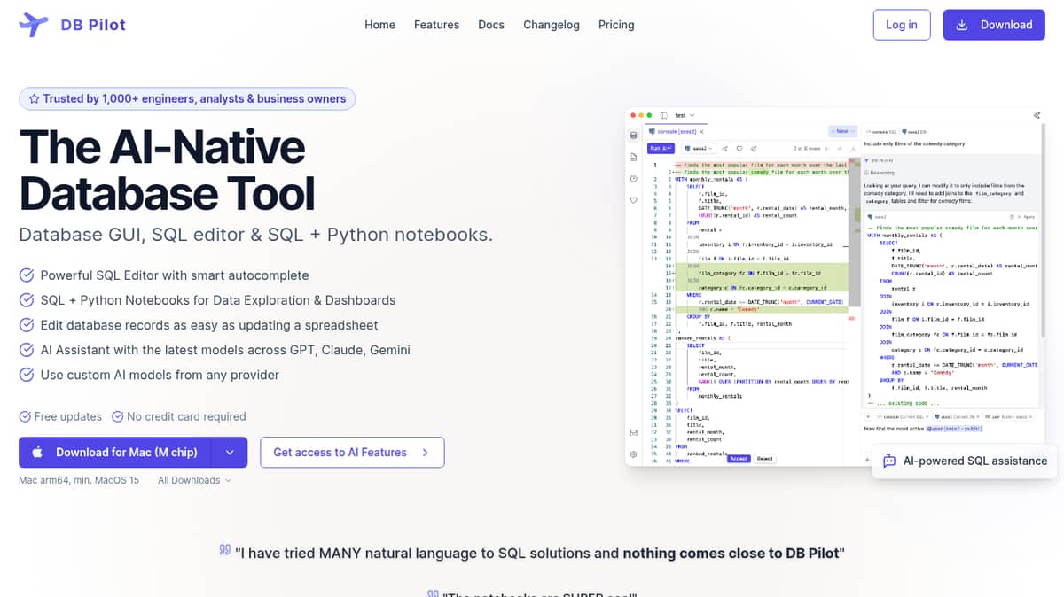Close the console [sess2] tab
The height and width of the screenshot is (597, 1064).
pyautogui.click(x=701, y=132)
